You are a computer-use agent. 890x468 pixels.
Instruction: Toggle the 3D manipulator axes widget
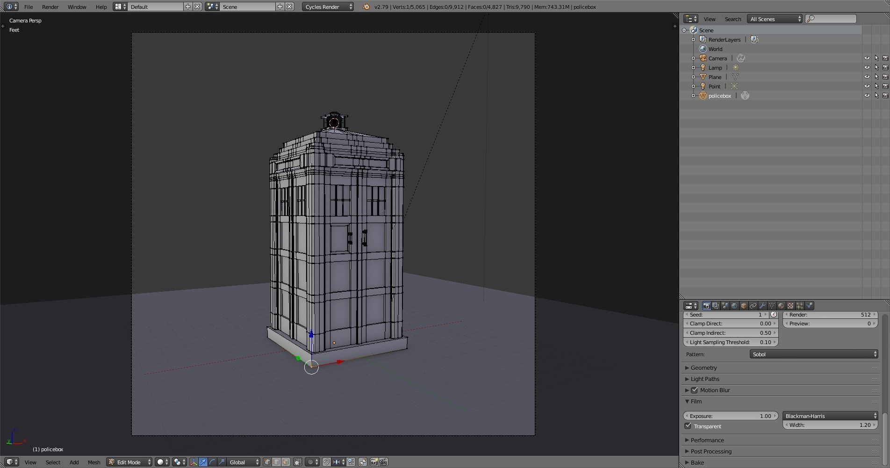[x=194, y=462]
